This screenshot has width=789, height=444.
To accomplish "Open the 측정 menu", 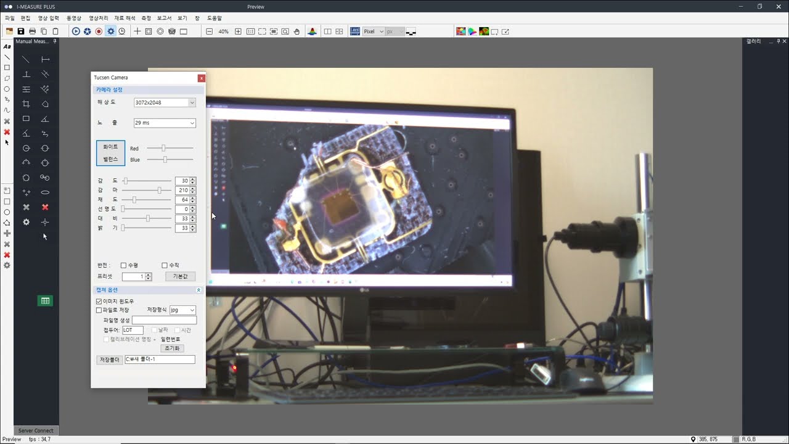I will (146, 18).
